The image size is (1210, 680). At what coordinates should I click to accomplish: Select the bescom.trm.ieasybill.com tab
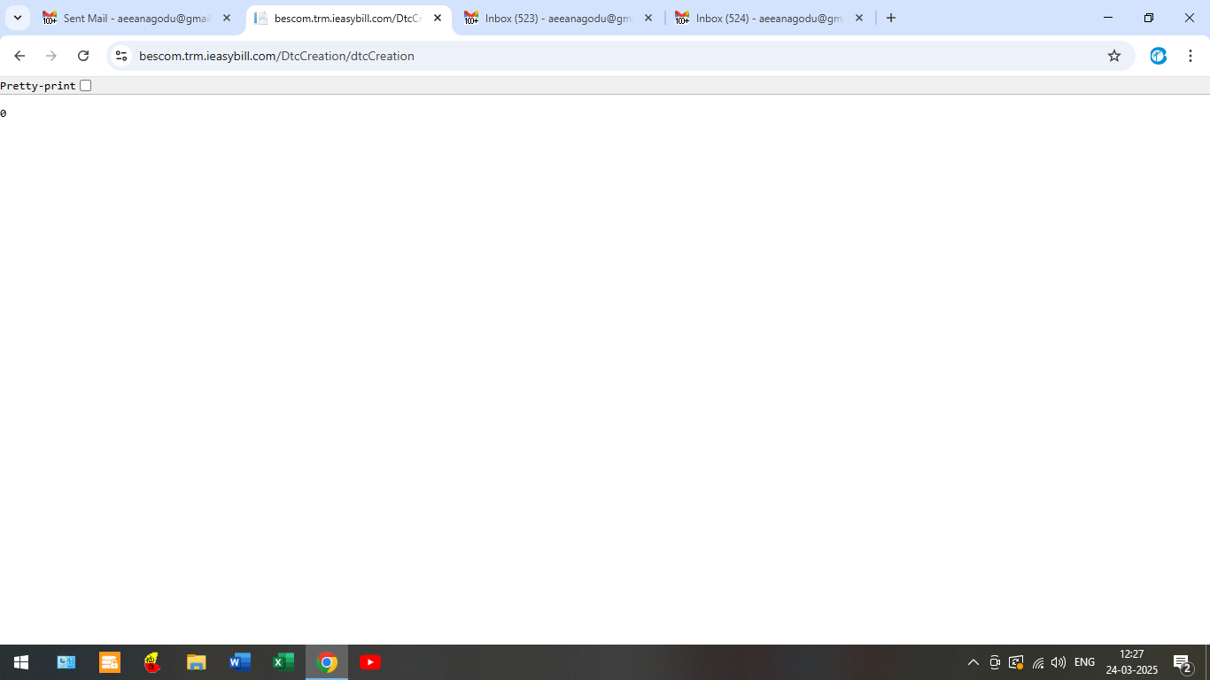[x=347, y=18]
